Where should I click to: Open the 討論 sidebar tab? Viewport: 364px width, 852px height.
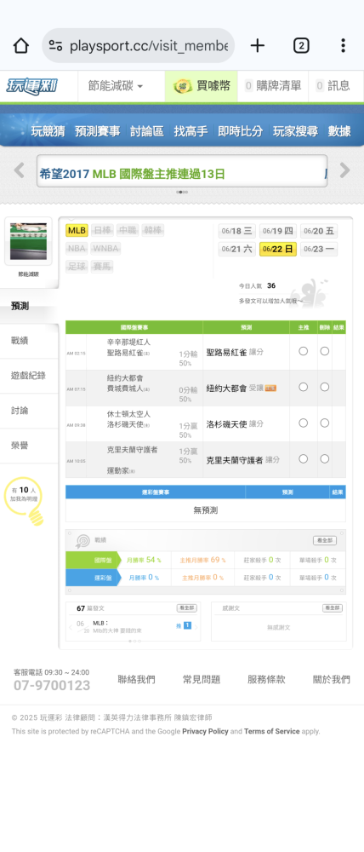tap(29, 411)
